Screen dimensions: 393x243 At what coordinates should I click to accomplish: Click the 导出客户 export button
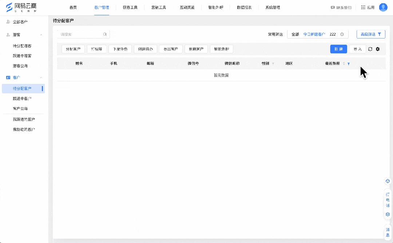(x=170, y=49)
